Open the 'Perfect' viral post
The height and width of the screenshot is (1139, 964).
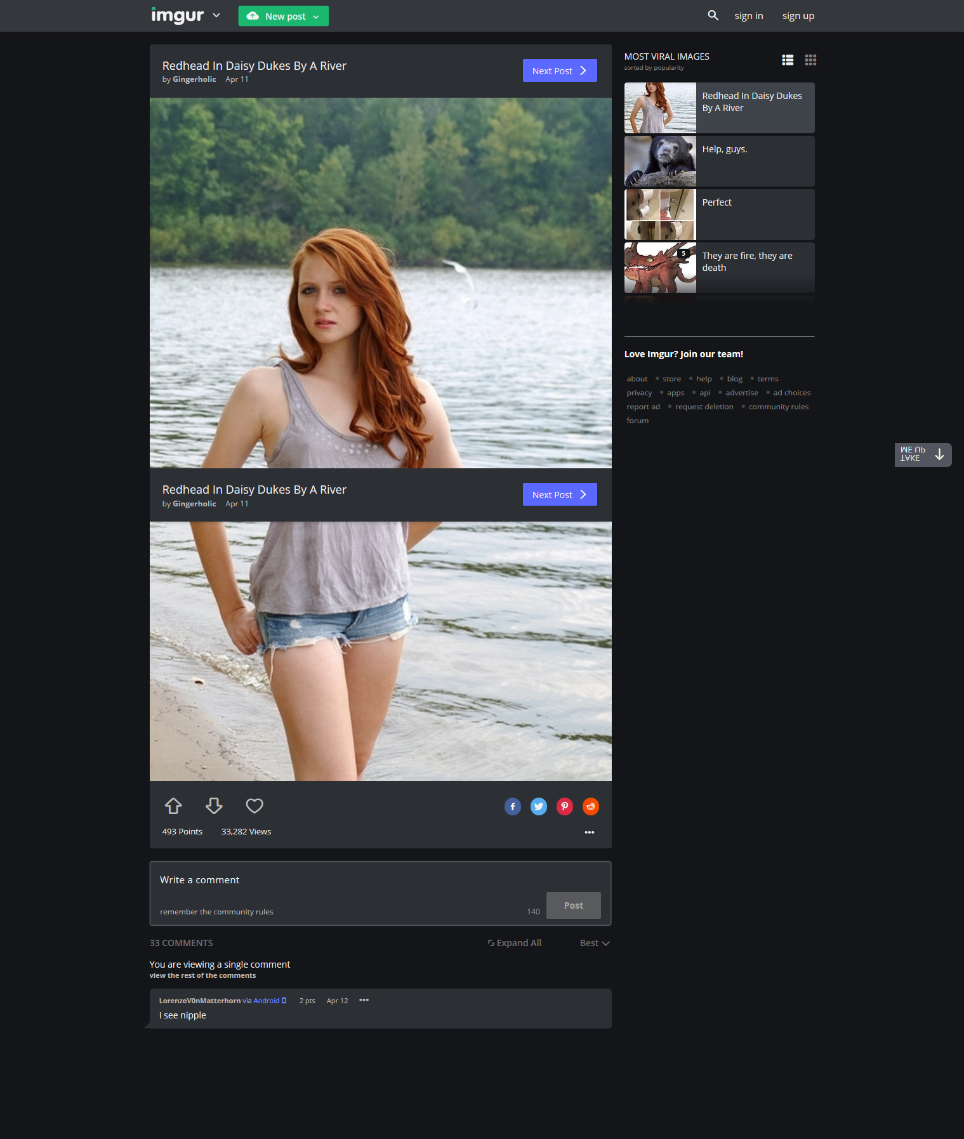coord(720,214)
